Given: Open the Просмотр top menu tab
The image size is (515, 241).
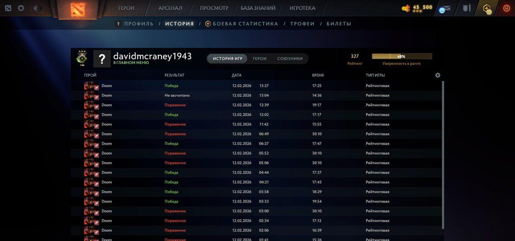Looking at the screenshot, I should pos(214,8).
